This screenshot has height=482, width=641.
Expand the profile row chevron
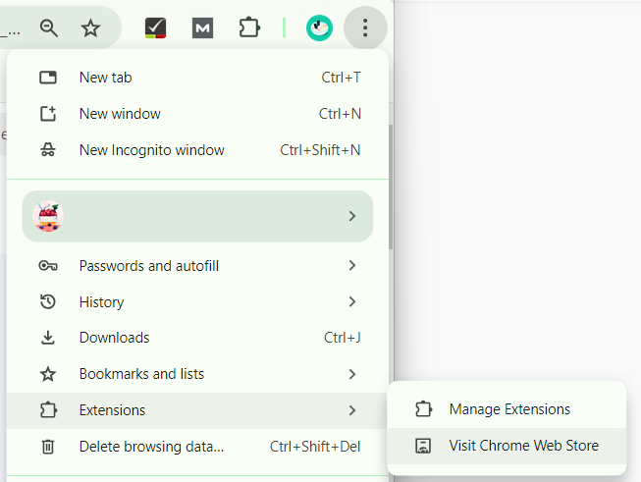pos(351,216)
